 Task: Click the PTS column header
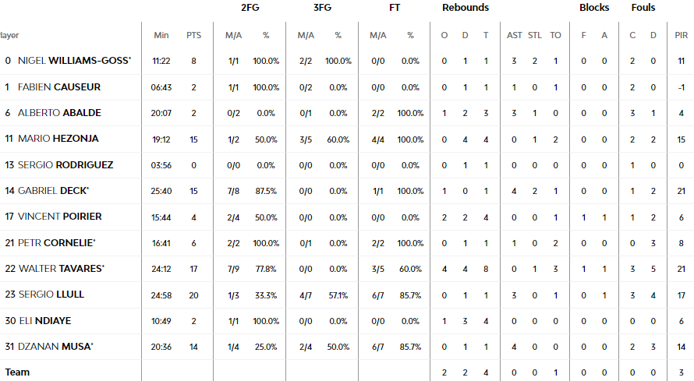pyautogui.click(x=193, y=35)
